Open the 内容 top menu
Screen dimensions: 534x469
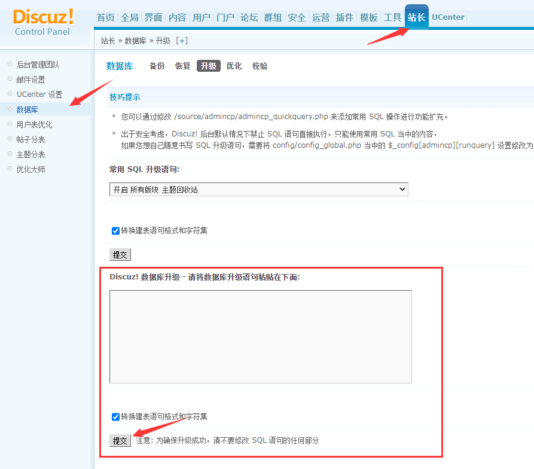178,17
